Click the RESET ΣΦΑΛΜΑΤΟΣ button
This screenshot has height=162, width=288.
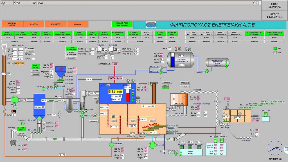pyautogui.click(x=274, y=15)
